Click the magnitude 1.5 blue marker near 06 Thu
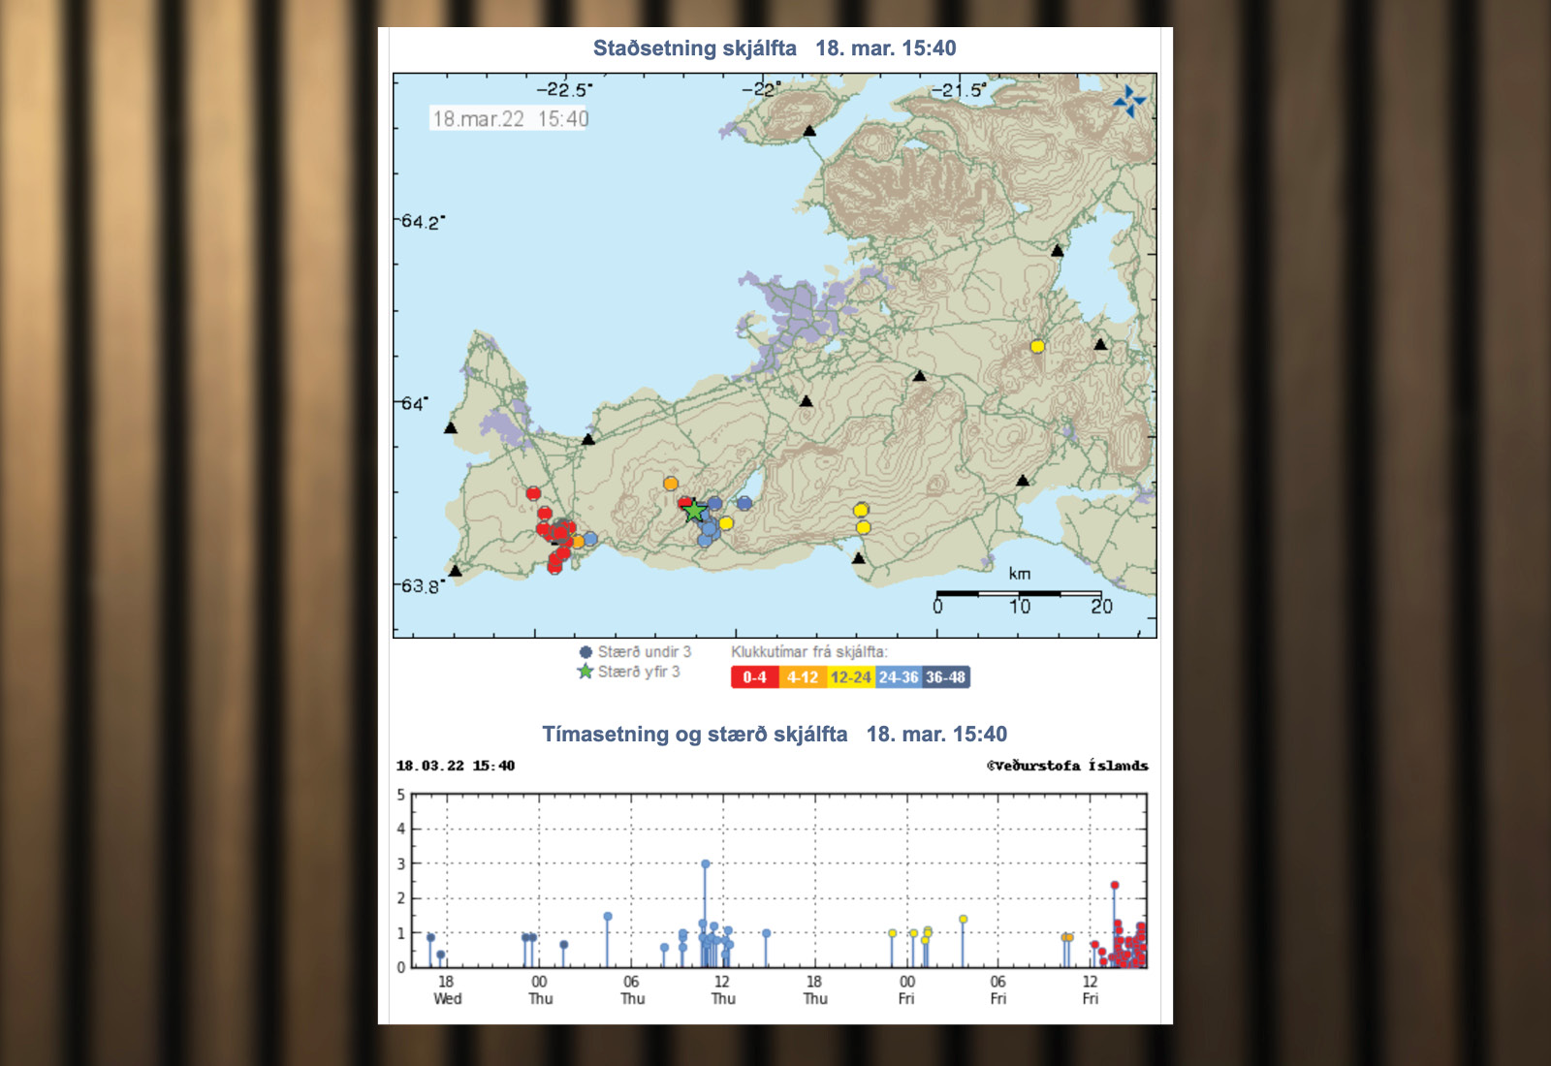Image resolution: width=1551 pixels, height=1066 pixels. point(608,916)
